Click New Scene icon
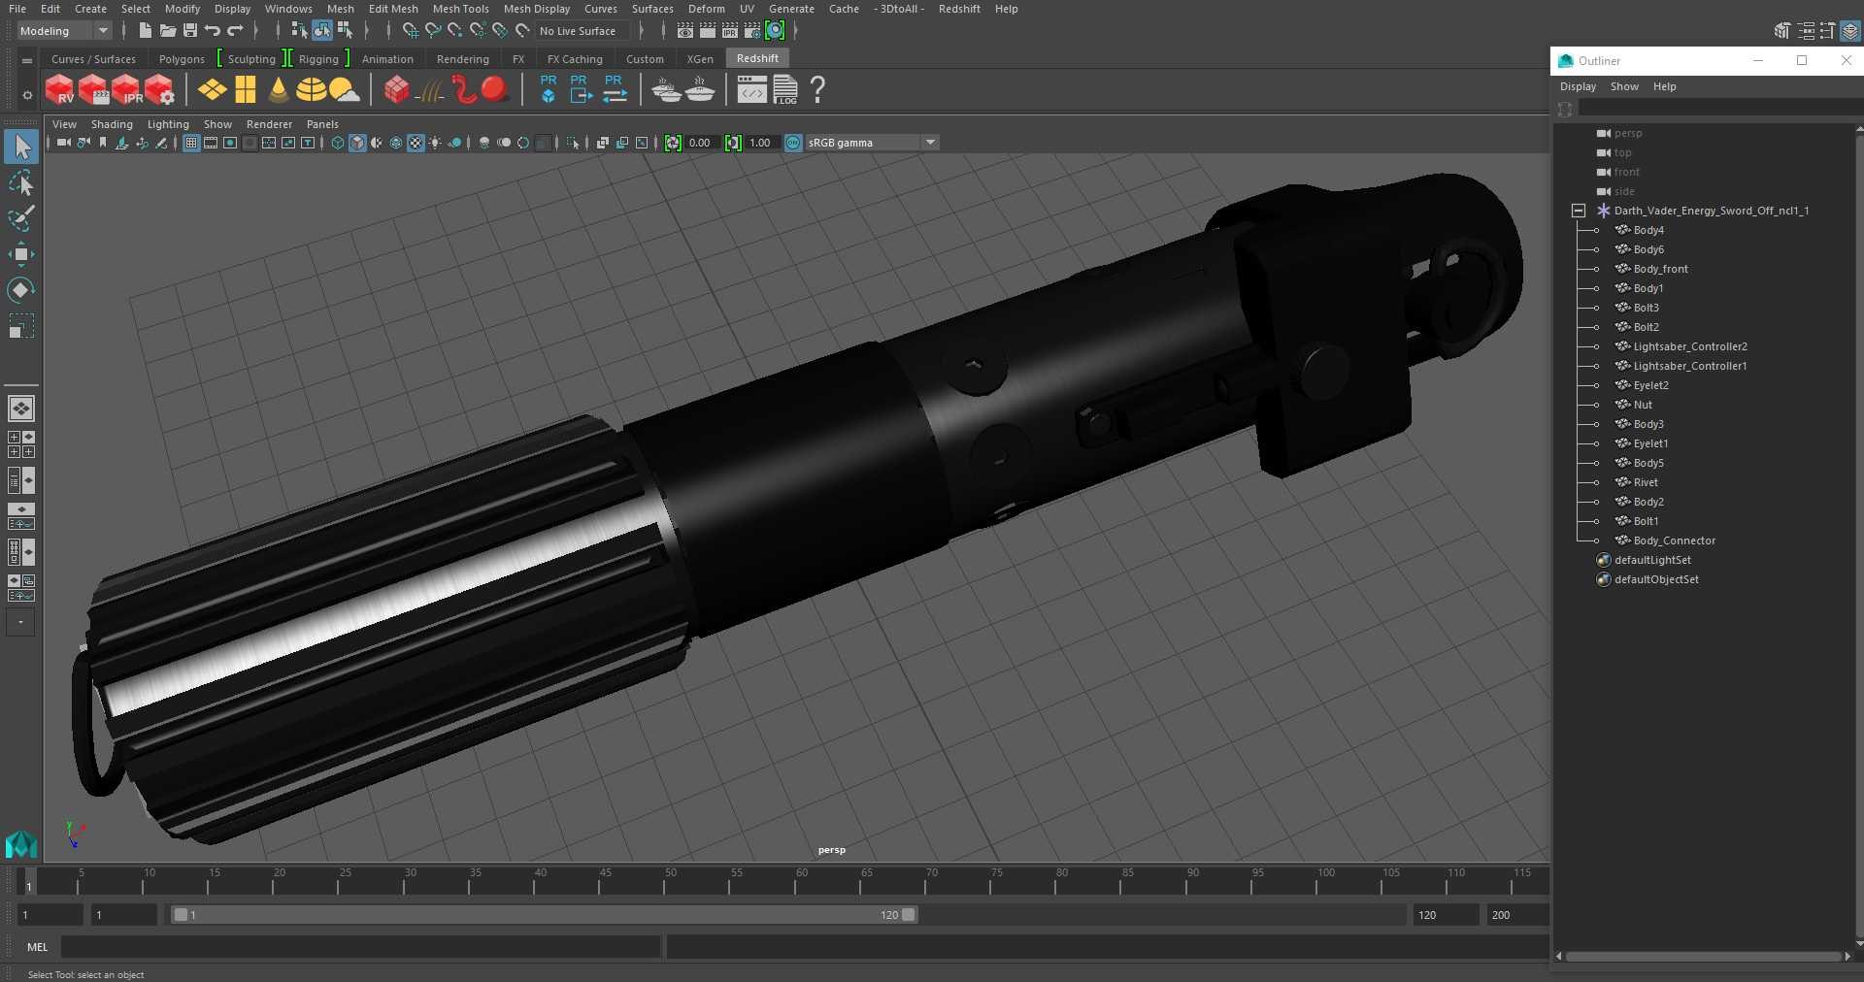This screenshot has width=1864, height=982. click(145, 31)
